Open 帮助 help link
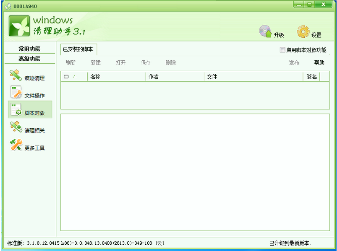 319,62
